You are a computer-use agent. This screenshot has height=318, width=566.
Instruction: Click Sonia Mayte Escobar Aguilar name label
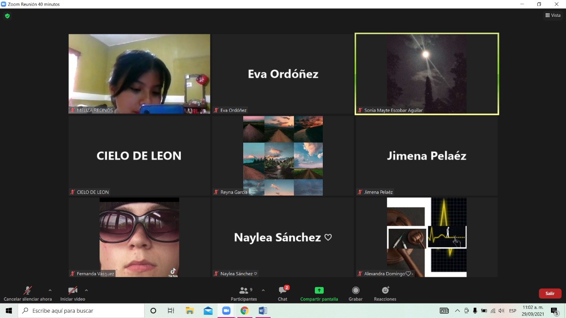pos(394,110)
